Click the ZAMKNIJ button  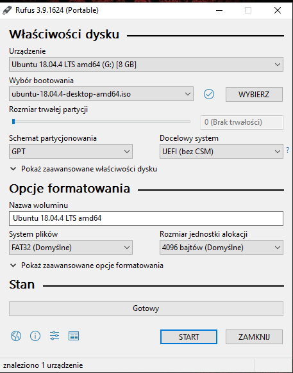pos(254,337)
